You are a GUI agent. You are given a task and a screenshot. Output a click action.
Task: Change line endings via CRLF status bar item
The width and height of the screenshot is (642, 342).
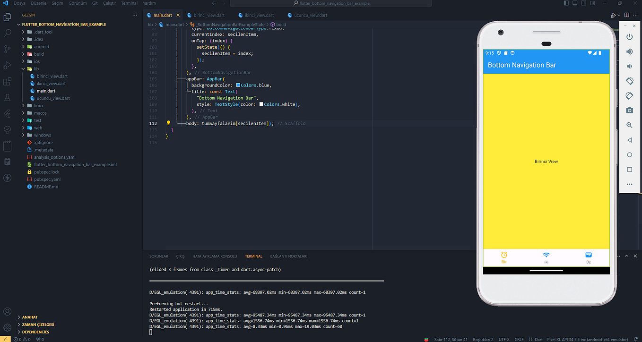[x=519, y=339]
